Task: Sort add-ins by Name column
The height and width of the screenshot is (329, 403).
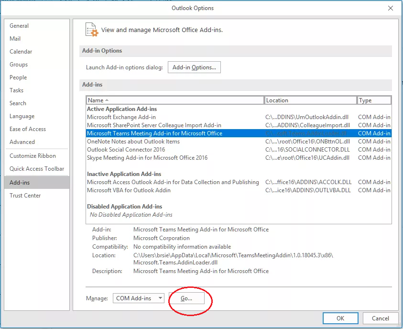Action: click(x=175, y=100)
